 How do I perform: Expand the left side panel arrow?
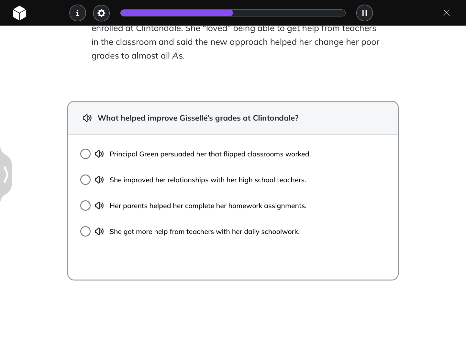pos(6,174)
